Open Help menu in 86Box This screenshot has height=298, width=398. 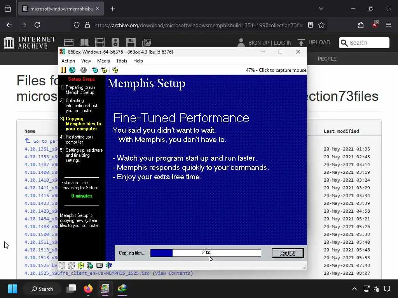point(138,61)
